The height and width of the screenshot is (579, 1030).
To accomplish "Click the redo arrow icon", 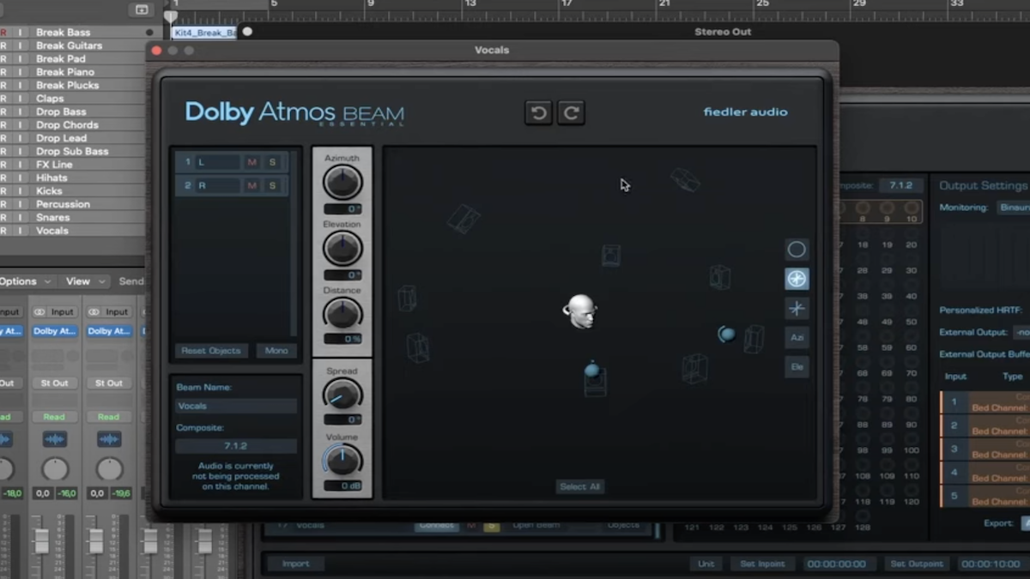I will (571, 112).
